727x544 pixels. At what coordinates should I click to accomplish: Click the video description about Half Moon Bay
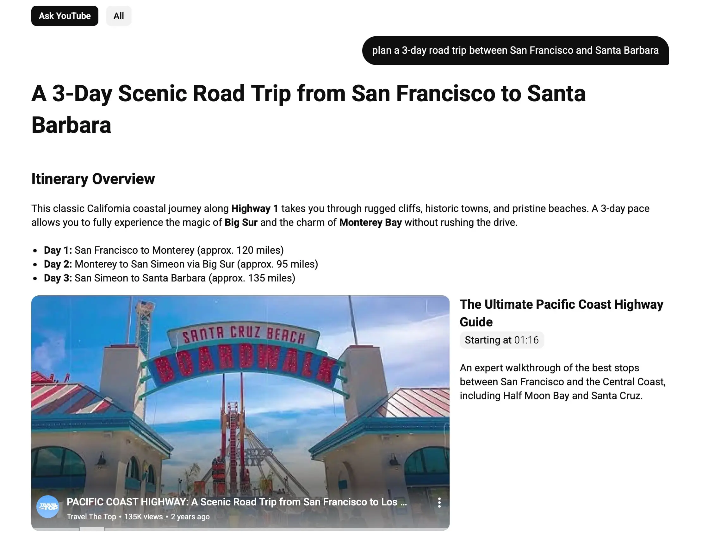pyautogui.click(x=562, y=382)
